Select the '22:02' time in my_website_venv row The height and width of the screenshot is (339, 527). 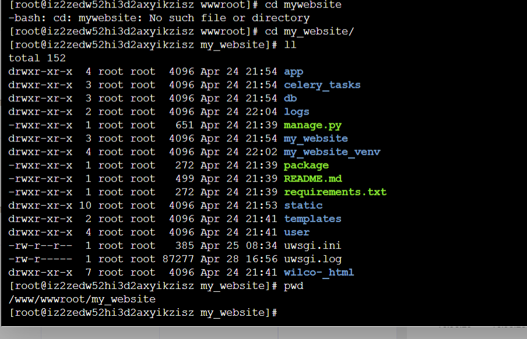click(x=262, y=152)
